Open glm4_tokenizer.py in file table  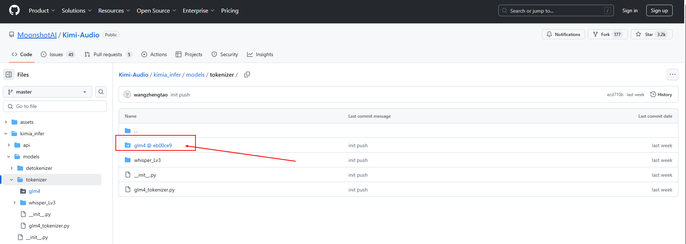[154, 190]
